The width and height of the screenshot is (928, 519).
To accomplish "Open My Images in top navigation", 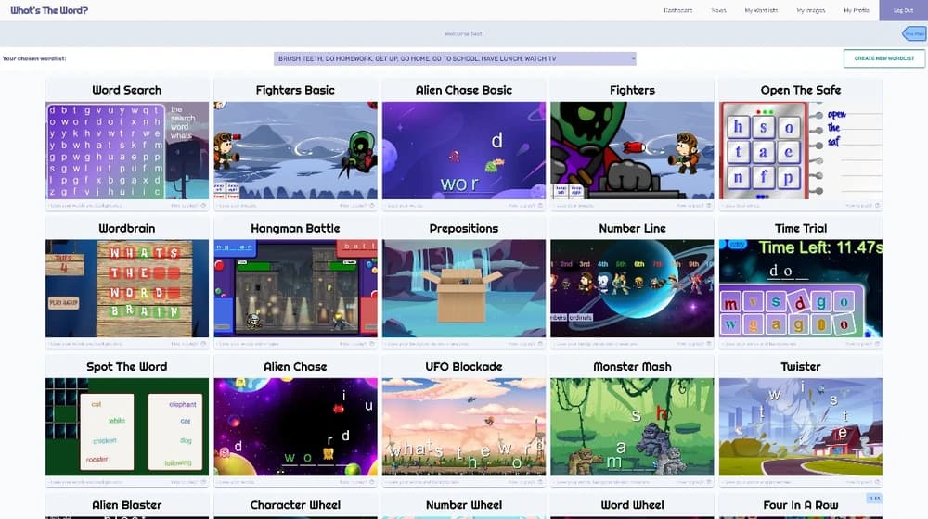I will [811, 10].
